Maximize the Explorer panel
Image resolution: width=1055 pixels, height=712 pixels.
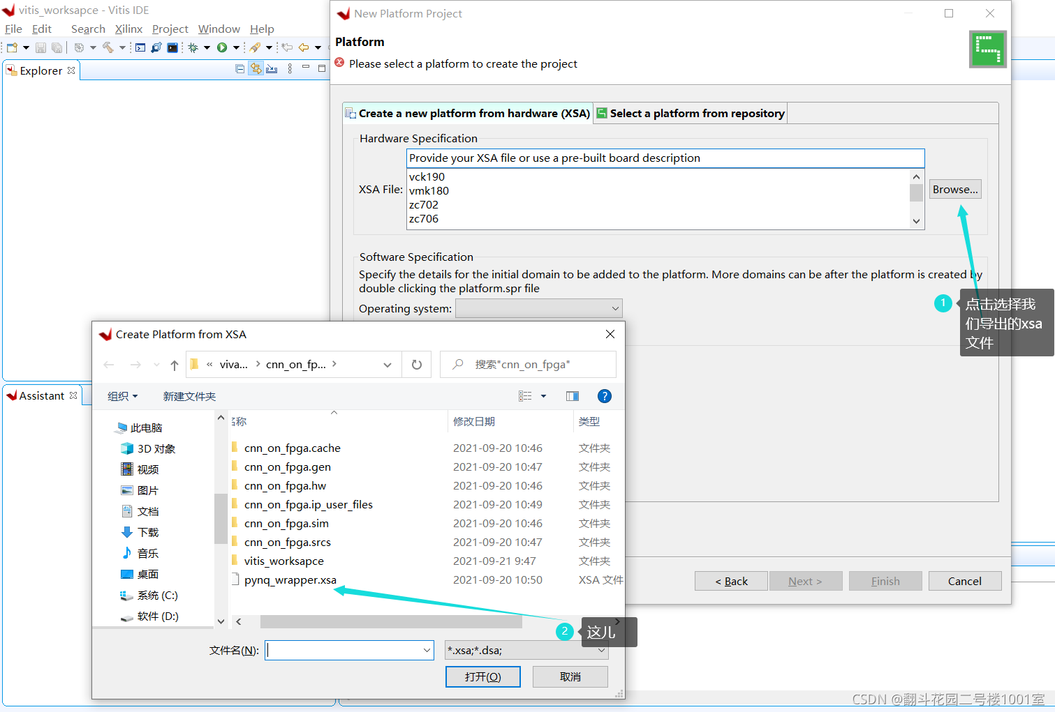point(322,68)
